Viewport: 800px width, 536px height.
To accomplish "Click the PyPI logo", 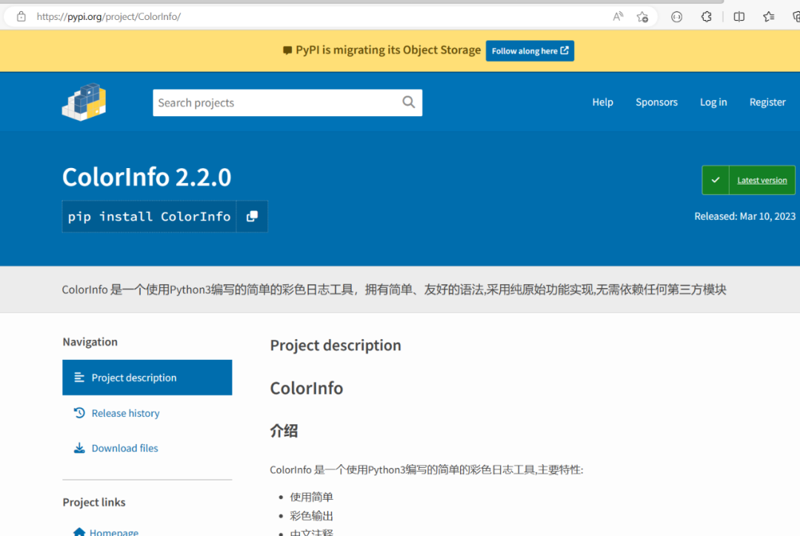I will 83,101.
